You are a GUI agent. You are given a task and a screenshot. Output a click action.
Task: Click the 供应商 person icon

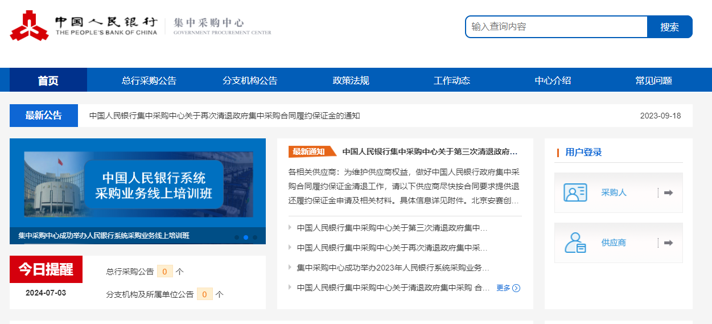[575, 243]
